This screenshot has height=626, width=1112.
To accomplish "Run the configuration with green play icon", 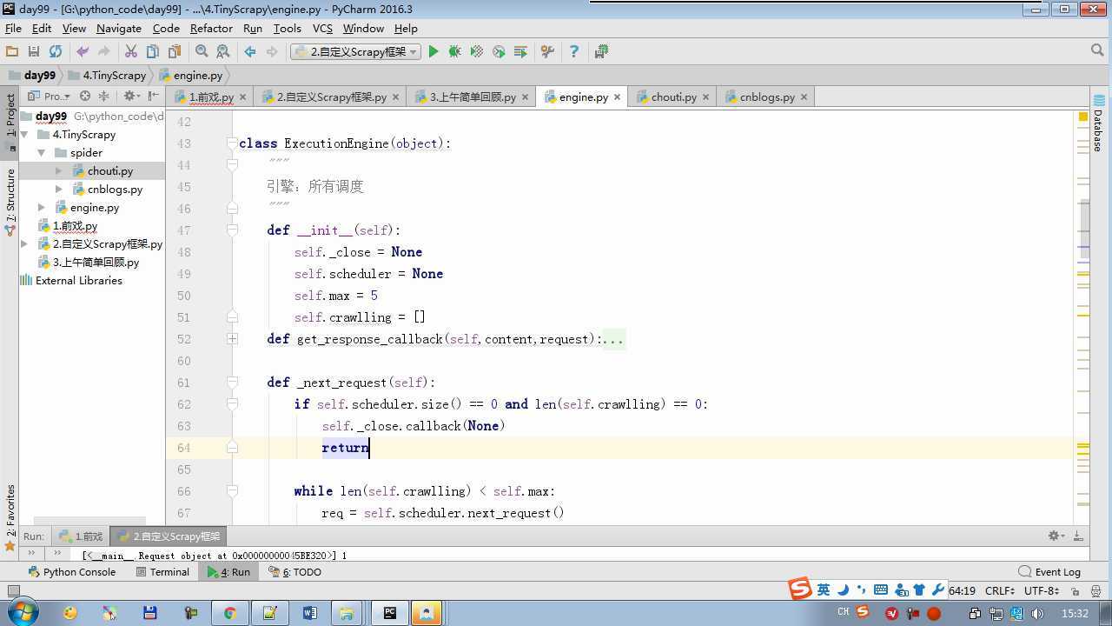I will pos(434,52).
